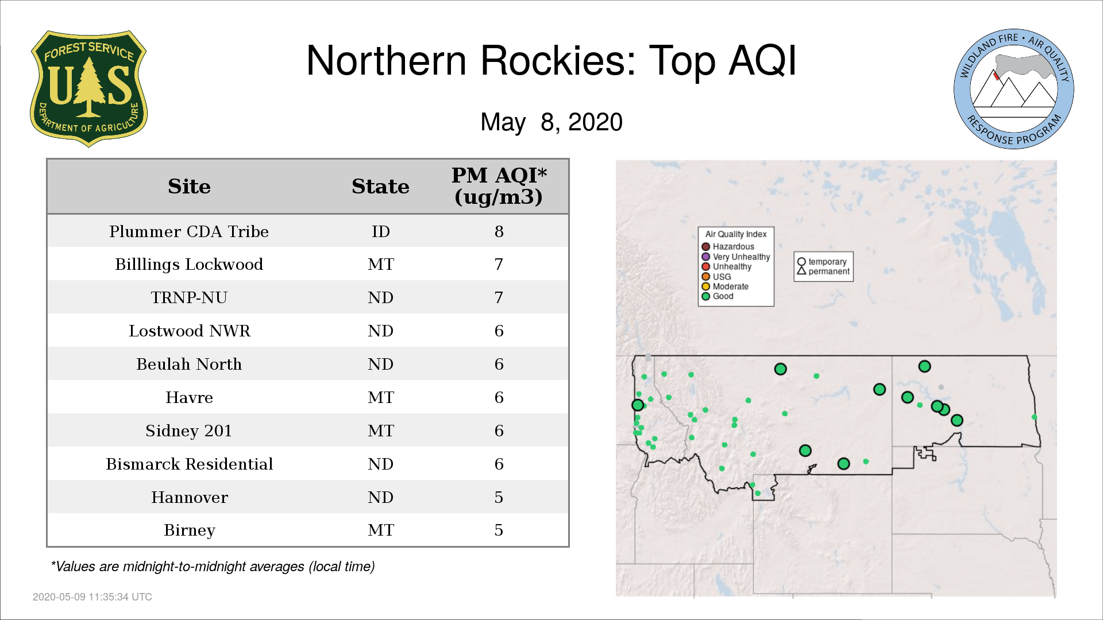
Task: Click the 'Bismarck Residential' site cell
Action: [x=189, y=464]
